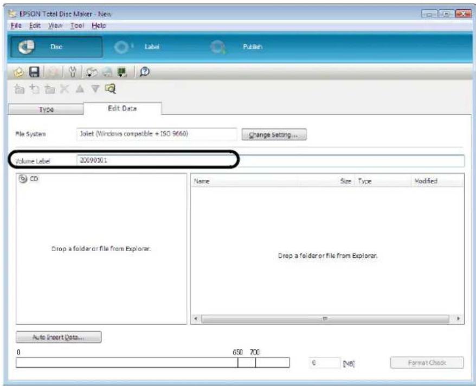Select the Edit Data tab
Image resolution: width=476 pixels, height=386 pixels.
click(x=123, y=108)
